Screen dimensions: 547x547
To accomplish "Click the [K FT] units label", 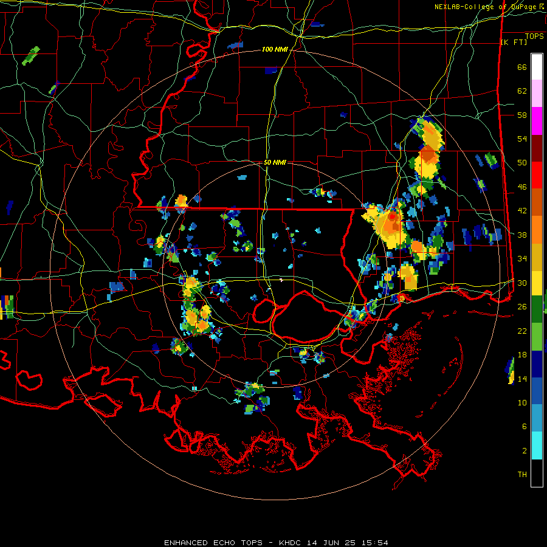I will click(x=514, y=43).
